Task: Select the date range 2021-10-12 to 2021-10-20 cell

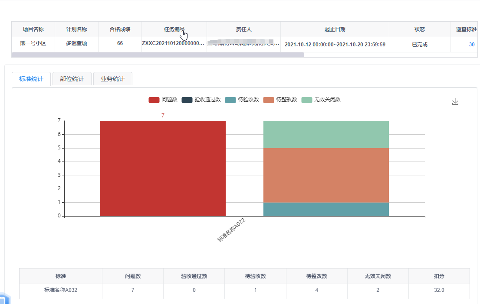Action: coord(335,45)
